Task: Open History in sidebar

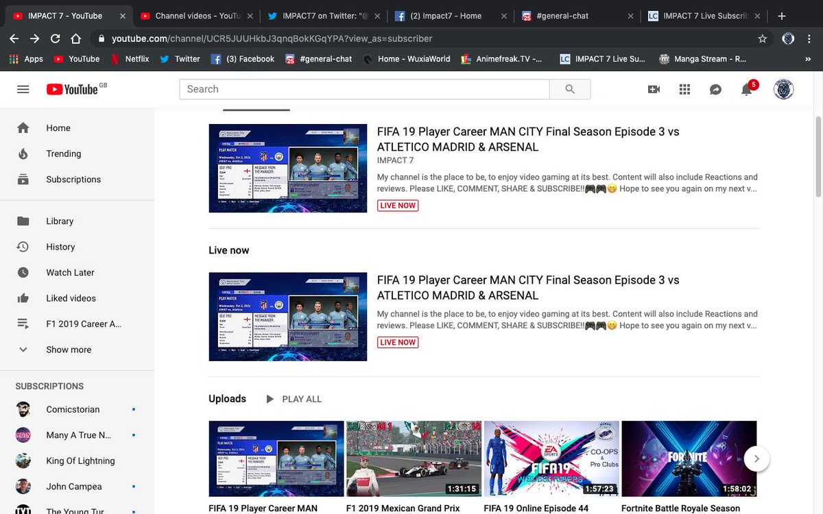Action: pos(77,247)
